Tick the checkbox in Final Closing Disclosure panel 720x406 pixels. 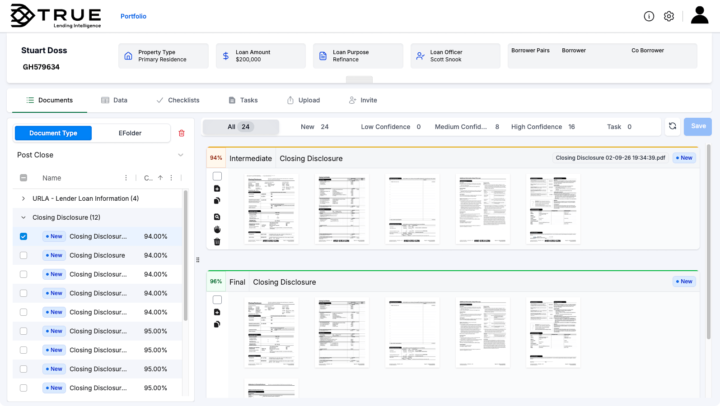[217, 300]
